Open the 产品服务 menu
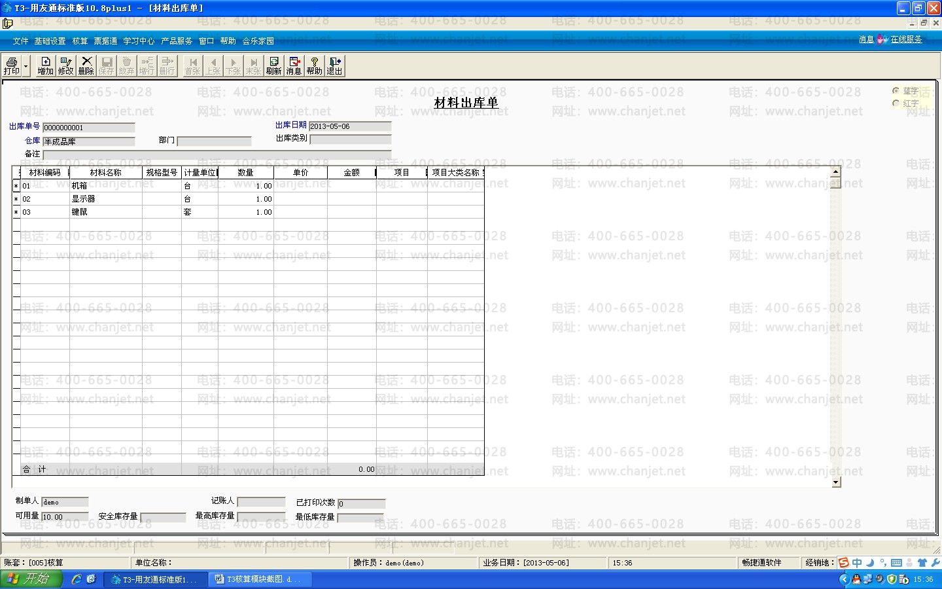 click(x=177, y=41)
